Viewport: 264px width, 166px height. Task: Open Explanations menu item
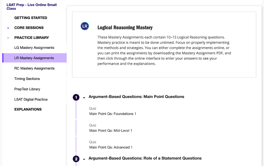point(28,109)
